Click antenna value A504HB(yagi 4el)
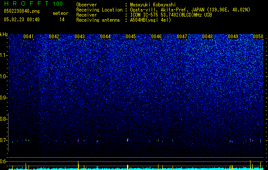268x170 pixels. [150, 20]
